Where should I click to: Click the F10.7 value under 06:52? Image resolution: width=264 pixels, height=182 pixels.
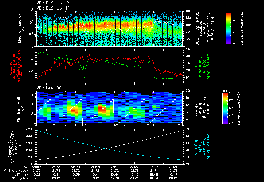coord(37,178)
